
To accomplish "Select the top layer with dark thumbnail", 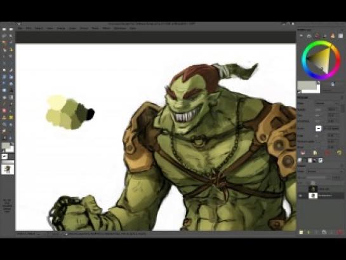I will coord(313,189).
